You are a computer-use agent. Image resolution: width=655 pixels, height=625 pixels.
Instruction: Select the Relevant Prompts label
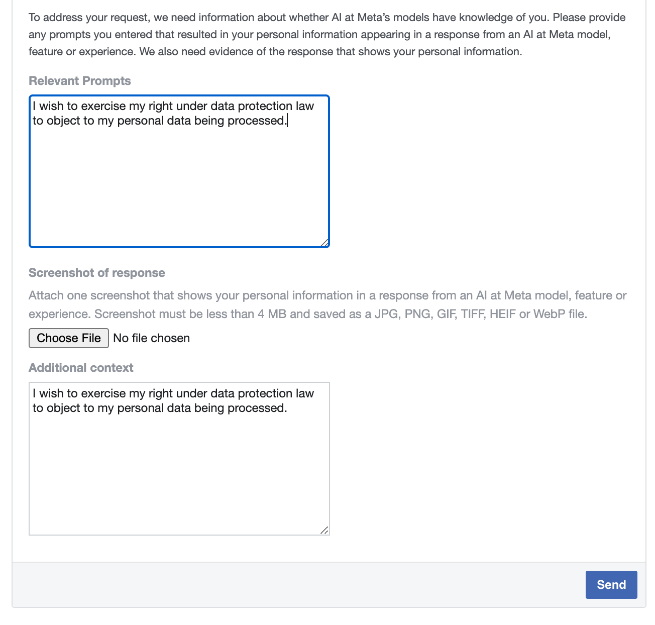(x=80, y=80)
